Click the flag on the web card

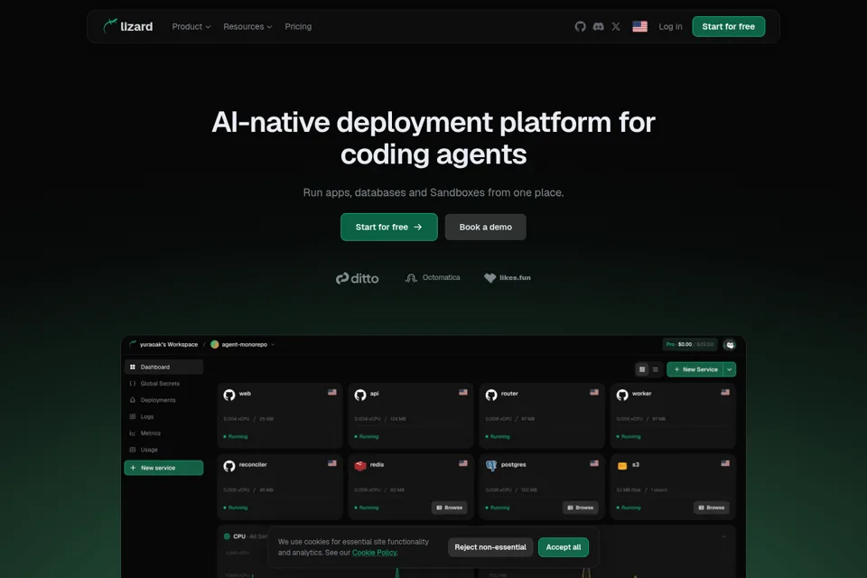coord(331,392)
